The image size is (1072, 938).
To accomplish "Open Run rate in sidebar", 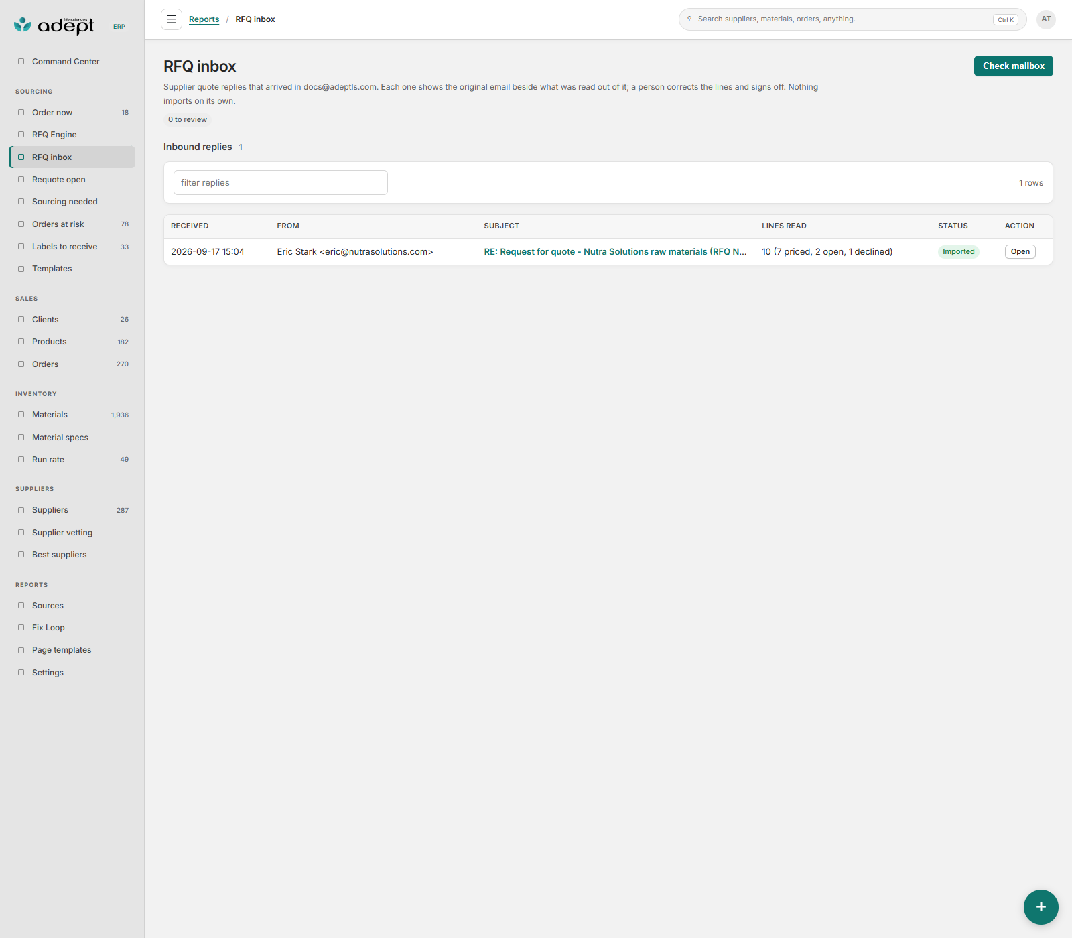I will pos(72,460).
